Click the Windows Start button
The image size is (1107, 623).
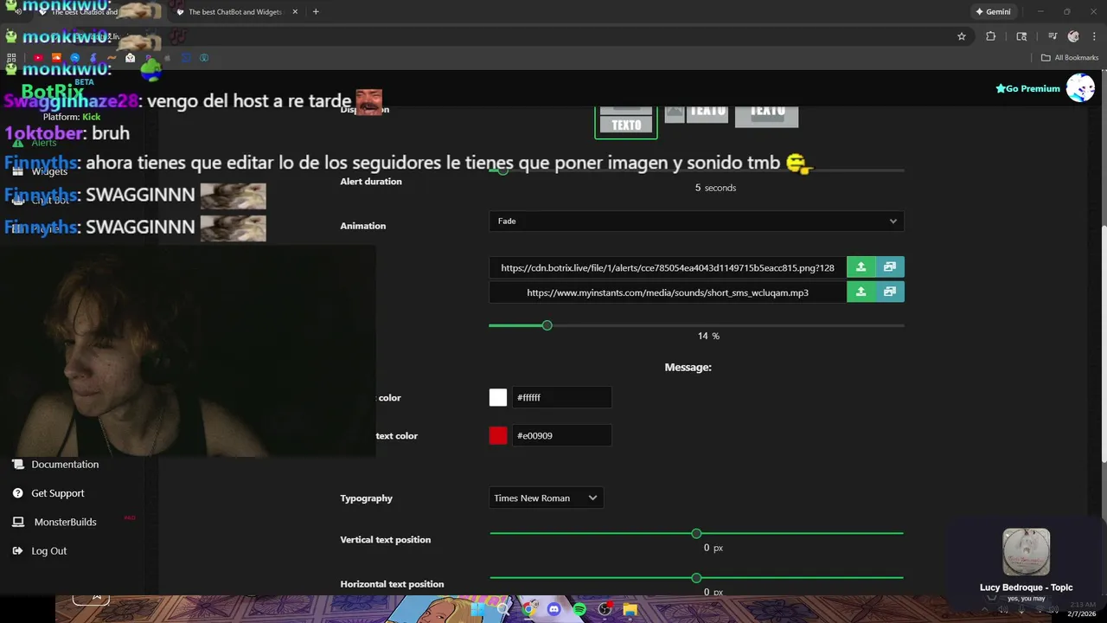477,609
